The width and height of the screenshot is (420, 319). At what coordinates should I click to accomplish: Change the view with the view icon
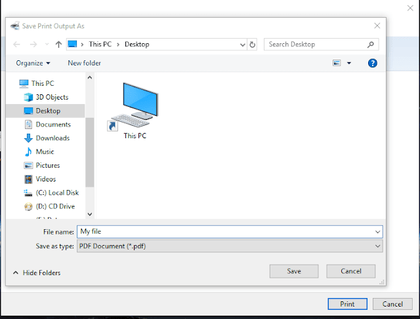point(337,63)
